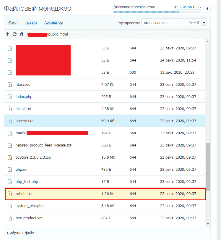Refresh the file listing

click(x=14, y=34)
